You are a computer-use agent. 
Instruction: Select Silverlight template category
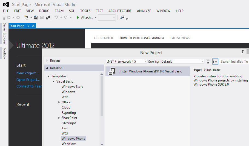click(69, 123)
